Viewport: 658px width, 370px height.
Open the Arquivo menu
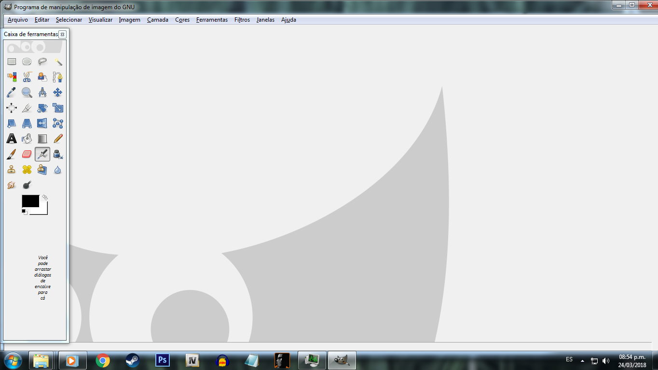point(18,20)
